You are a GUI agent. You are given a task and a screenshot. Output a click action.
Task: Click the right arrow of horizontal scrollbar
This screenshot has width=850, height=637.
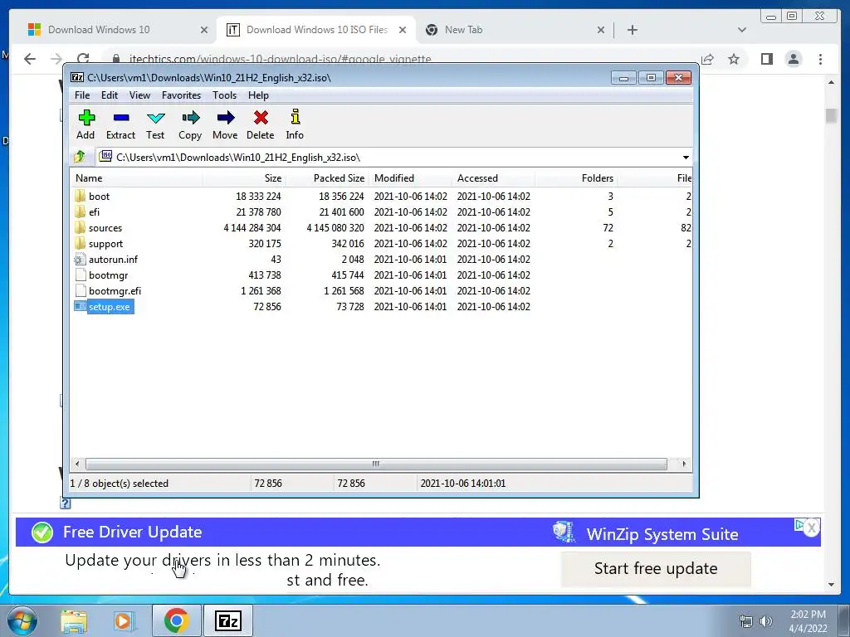pos(684,464)
